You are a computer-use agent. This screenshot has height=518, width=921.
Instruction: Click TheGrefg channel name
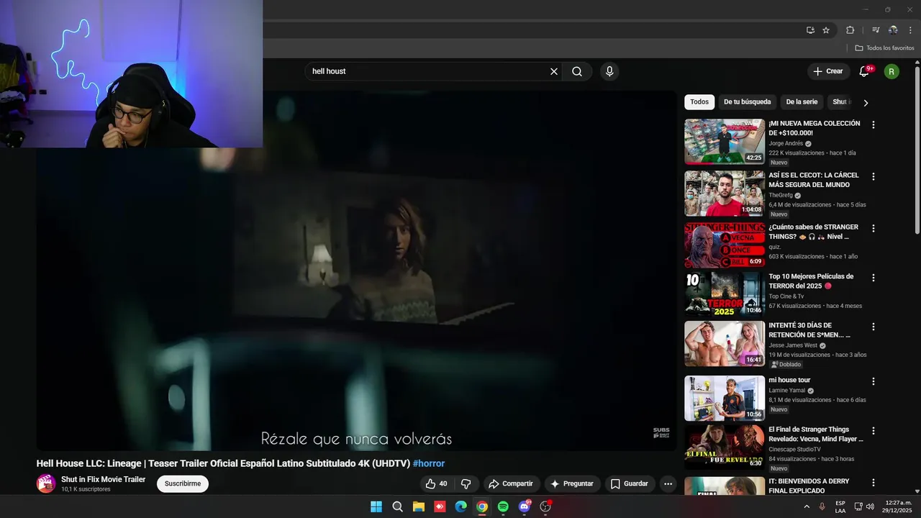[781, 195]
